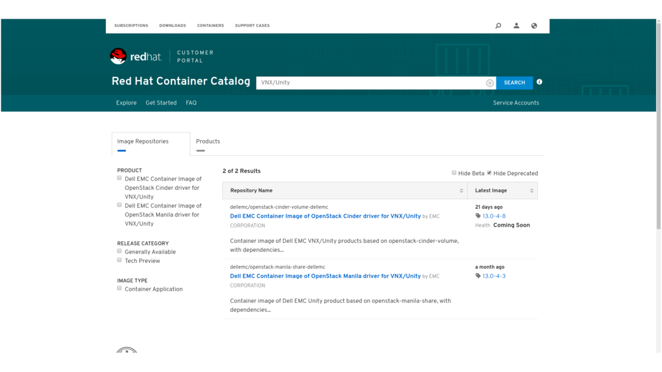Check the Generally Available filter
Viewport: 662px width, 372px height.
(120, 251)
